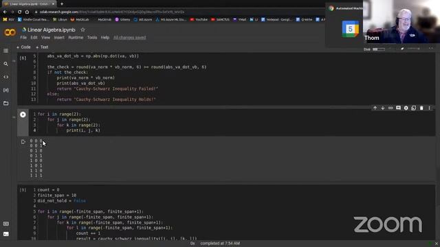Open the MyGitLab bookmark
This screenshot has width=440, height=247.
[80, 20]
